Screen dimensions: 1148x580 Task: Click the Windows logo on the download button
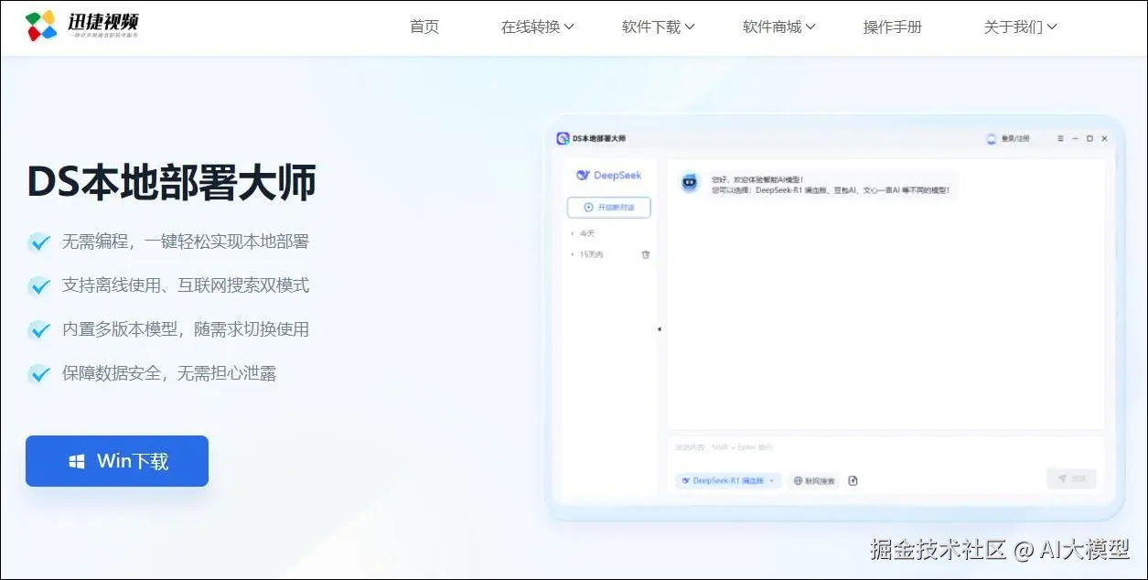(x=76, y=460)
